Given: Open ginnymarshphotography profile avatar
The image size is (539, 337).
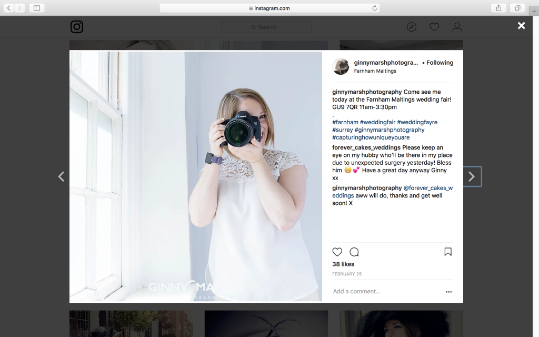Looking at the screenshot, I should click(x=341, y=66).
